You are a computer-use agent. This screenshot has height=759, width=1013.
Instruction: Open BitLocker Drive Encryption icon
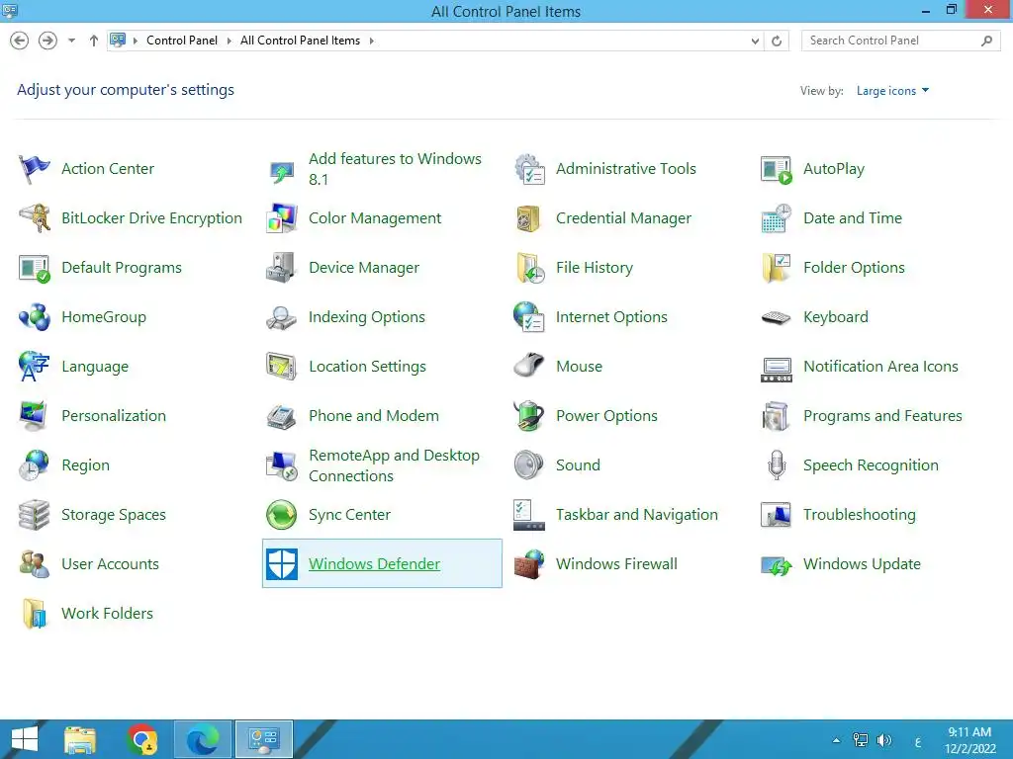tap(35, 218)
